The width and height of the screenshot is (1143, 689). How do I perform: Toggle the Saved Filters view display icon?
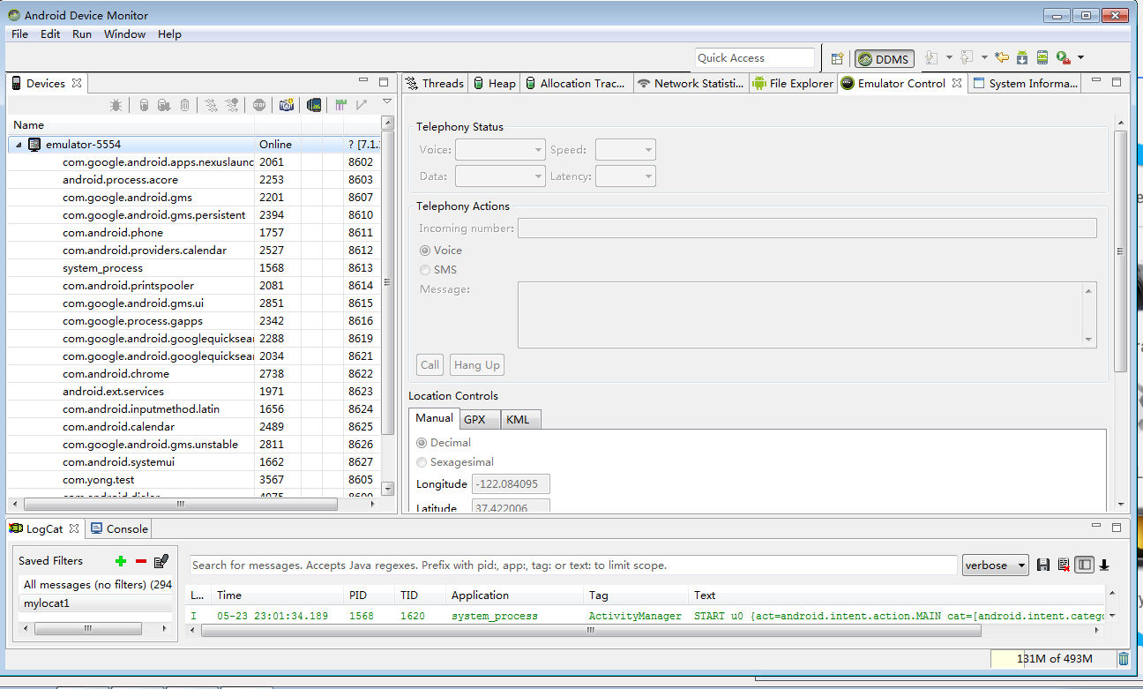pos(1085,565)
